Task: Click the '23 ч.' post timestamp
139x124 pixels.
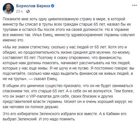Action: pos(20,11)
